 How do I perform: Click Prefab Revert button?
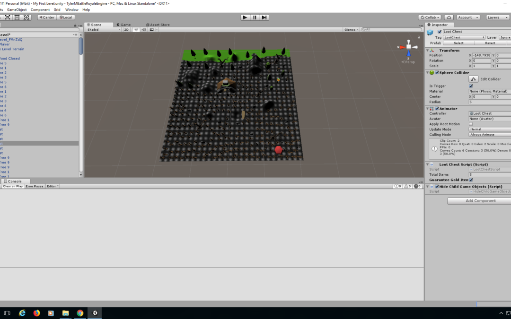[x=490, y=43]
